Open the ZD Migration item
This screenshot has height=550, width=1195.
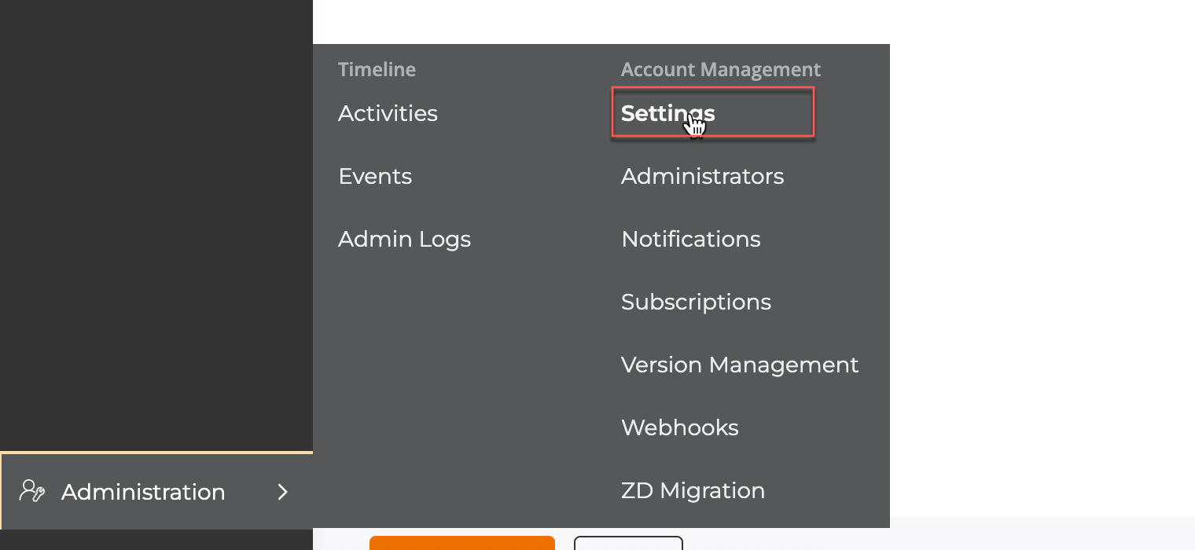tap(693, 491)
